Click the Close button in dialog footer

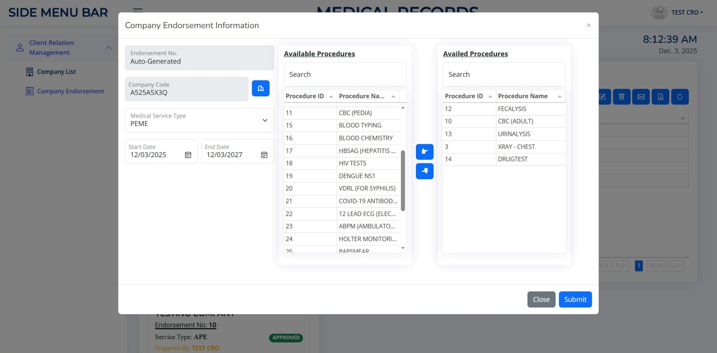(541, 300)
